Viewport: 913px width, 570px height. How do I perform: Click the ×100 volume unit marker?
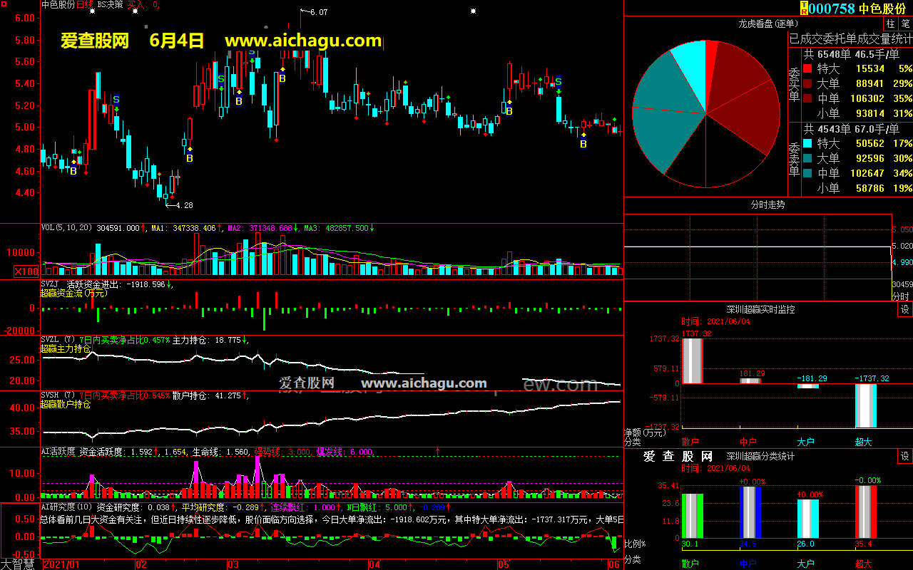26,271
